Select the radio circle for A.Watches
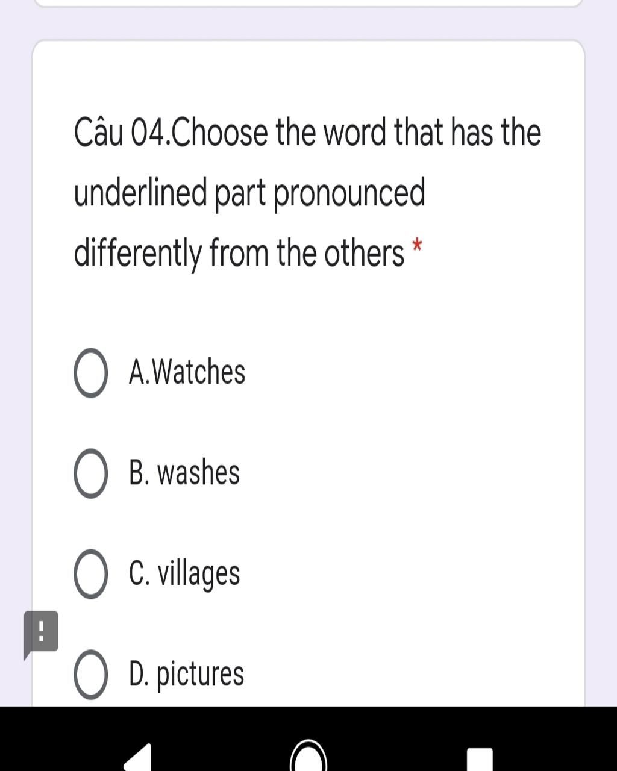 91,373
